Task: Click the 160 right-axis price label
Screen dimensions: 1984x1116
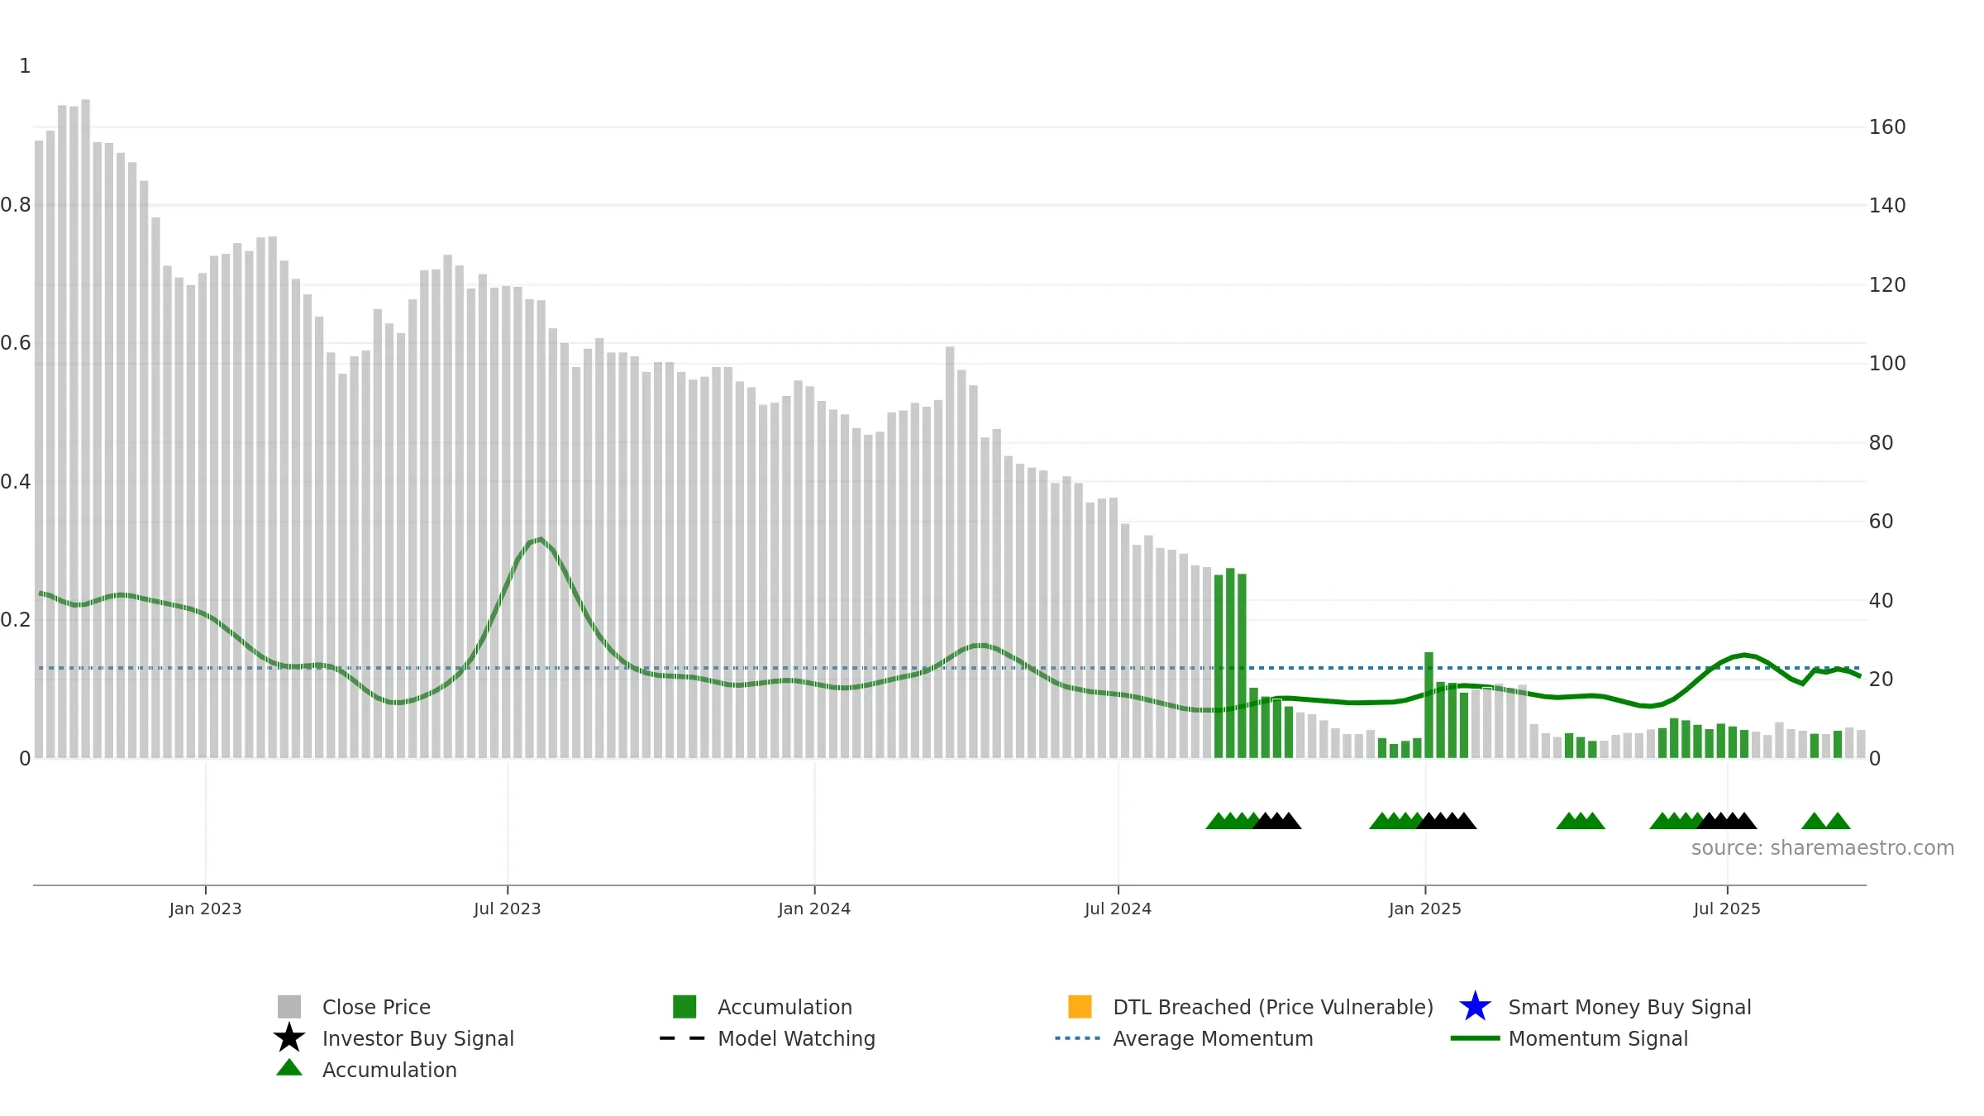Action: (x=1887, y=127)
